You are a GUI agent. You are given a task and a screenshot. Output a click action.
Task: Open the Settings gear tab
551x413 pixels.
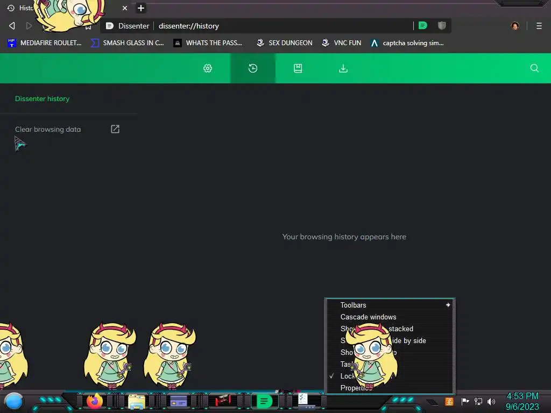point(208,68)
